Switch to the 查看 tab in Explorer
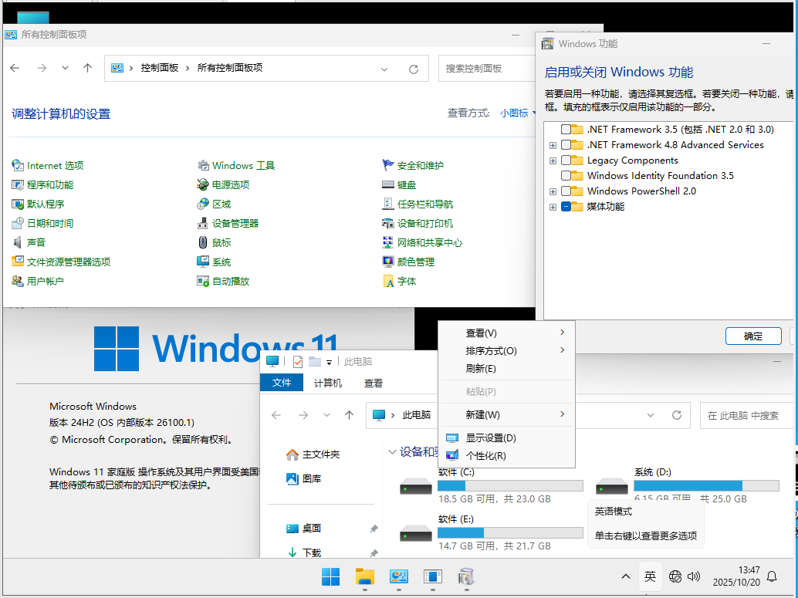 coord(373,383)
